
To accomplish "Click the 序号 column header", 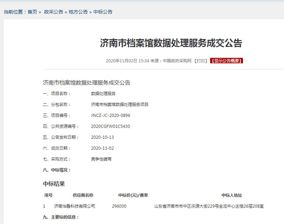I will (x=48, y=195).
